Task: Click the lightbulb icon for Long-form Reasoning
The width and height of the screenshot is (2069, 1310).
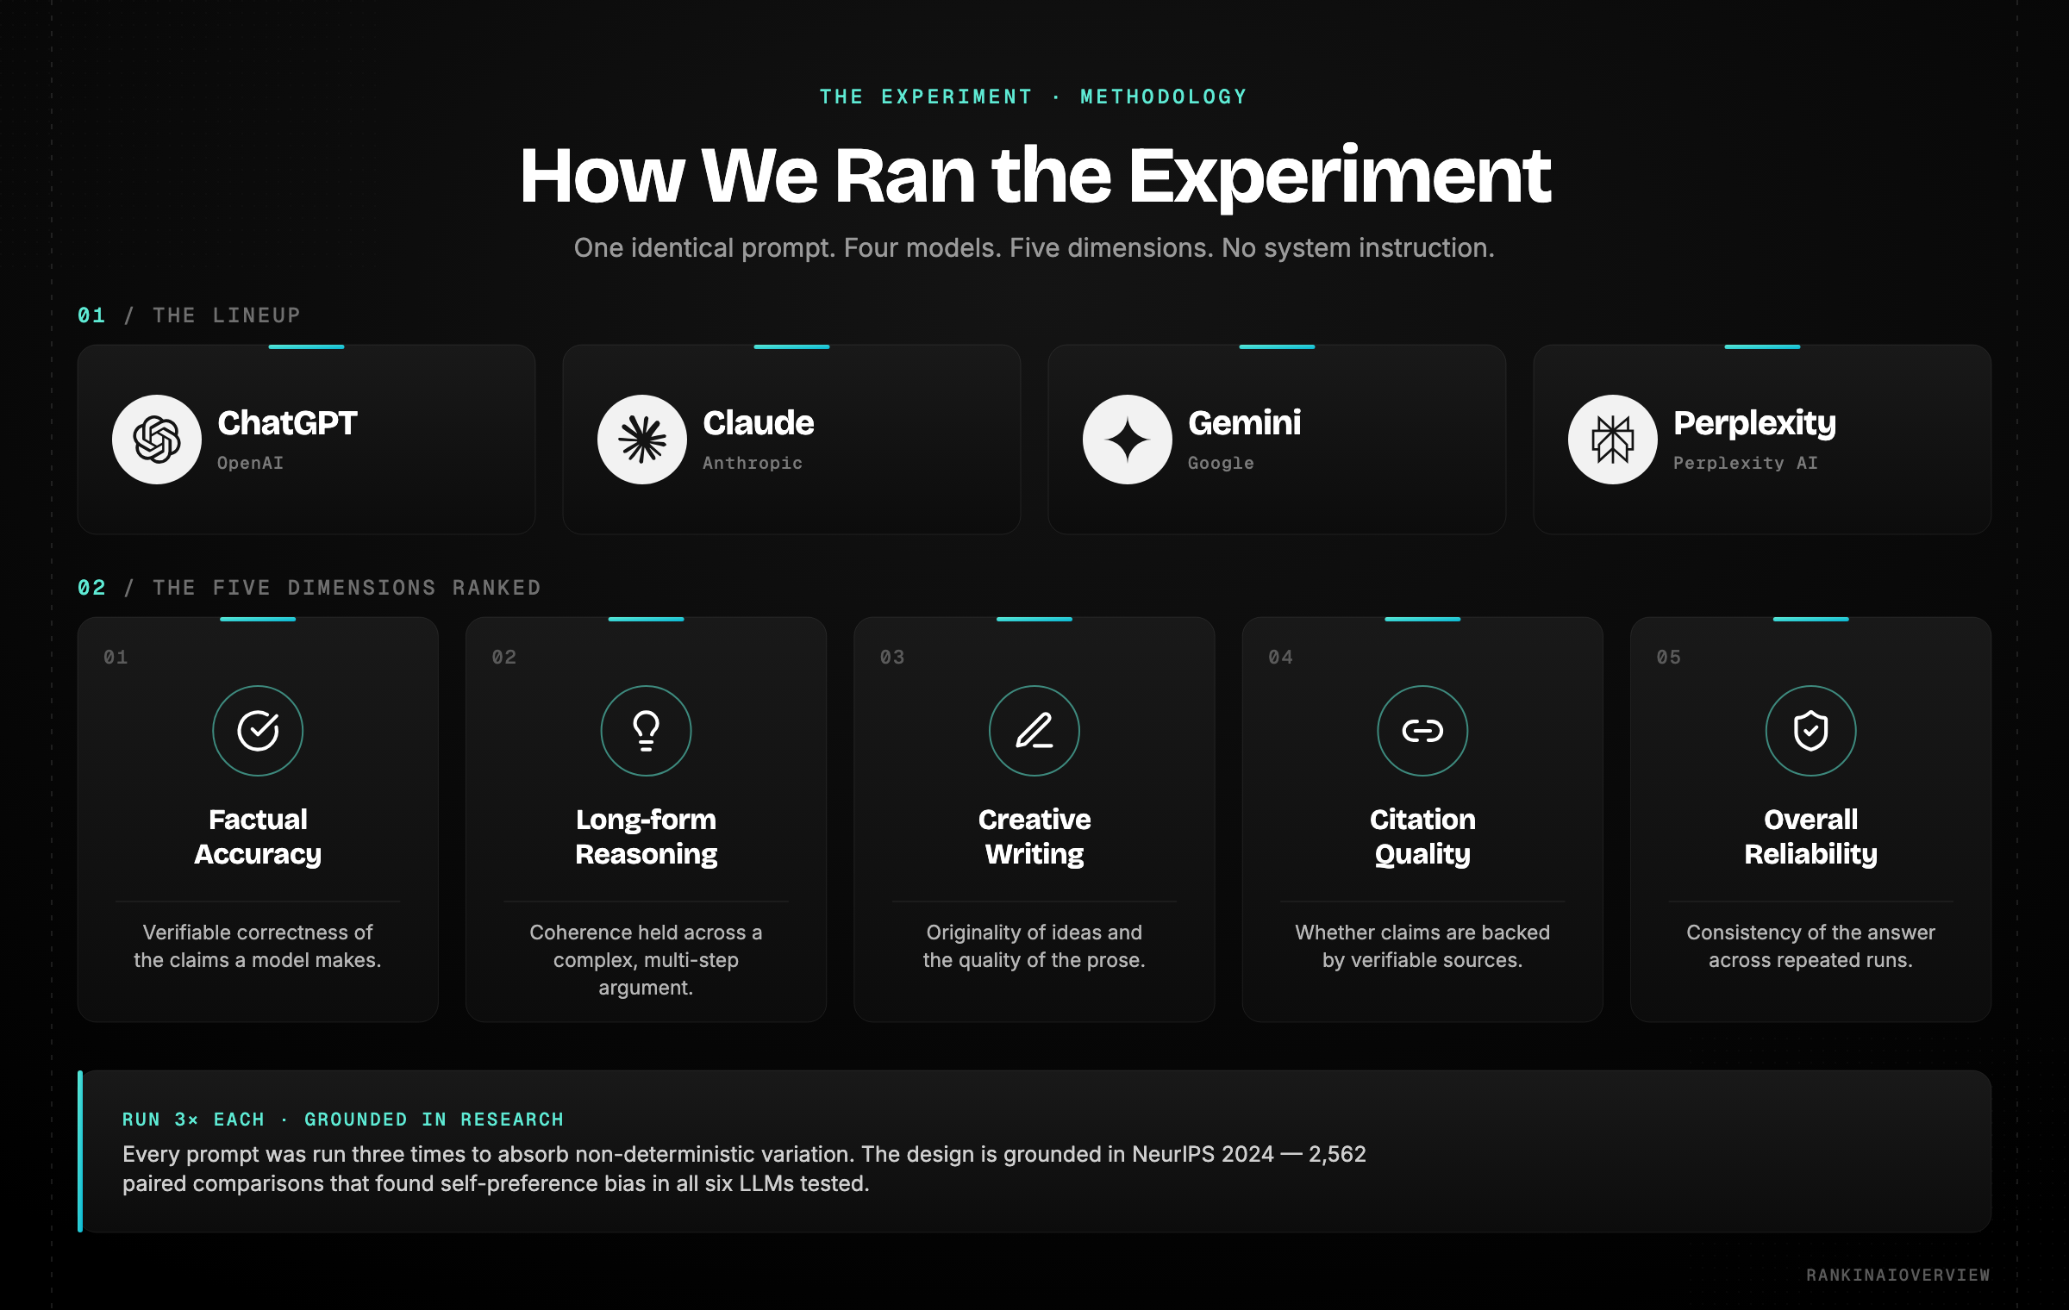Action: (x=646, y=731)
